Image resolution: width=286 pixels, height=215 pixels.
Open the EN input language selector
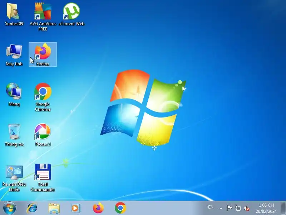pyautogui.click(x=211, y=207)
